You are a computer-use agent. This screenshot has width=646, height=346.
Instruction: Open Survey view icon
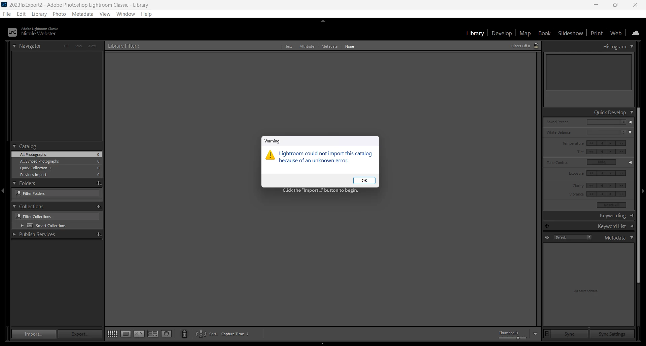153,334
